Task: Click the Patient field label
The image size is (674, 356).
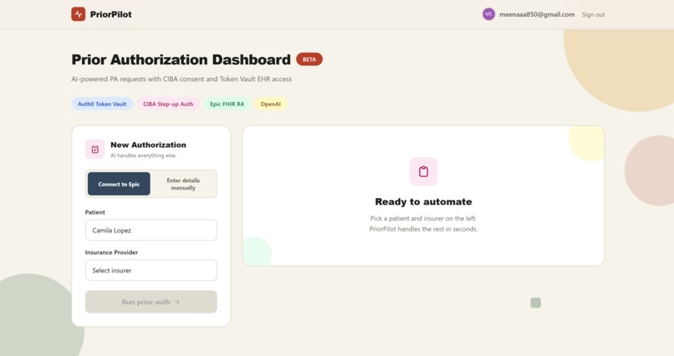Action: (x=95, y=212)
